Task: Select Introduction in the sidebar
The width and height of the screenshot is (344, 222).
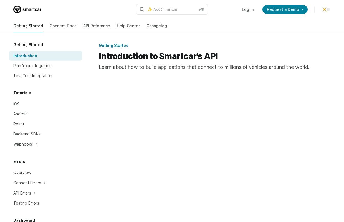Action: pos(45,56)
